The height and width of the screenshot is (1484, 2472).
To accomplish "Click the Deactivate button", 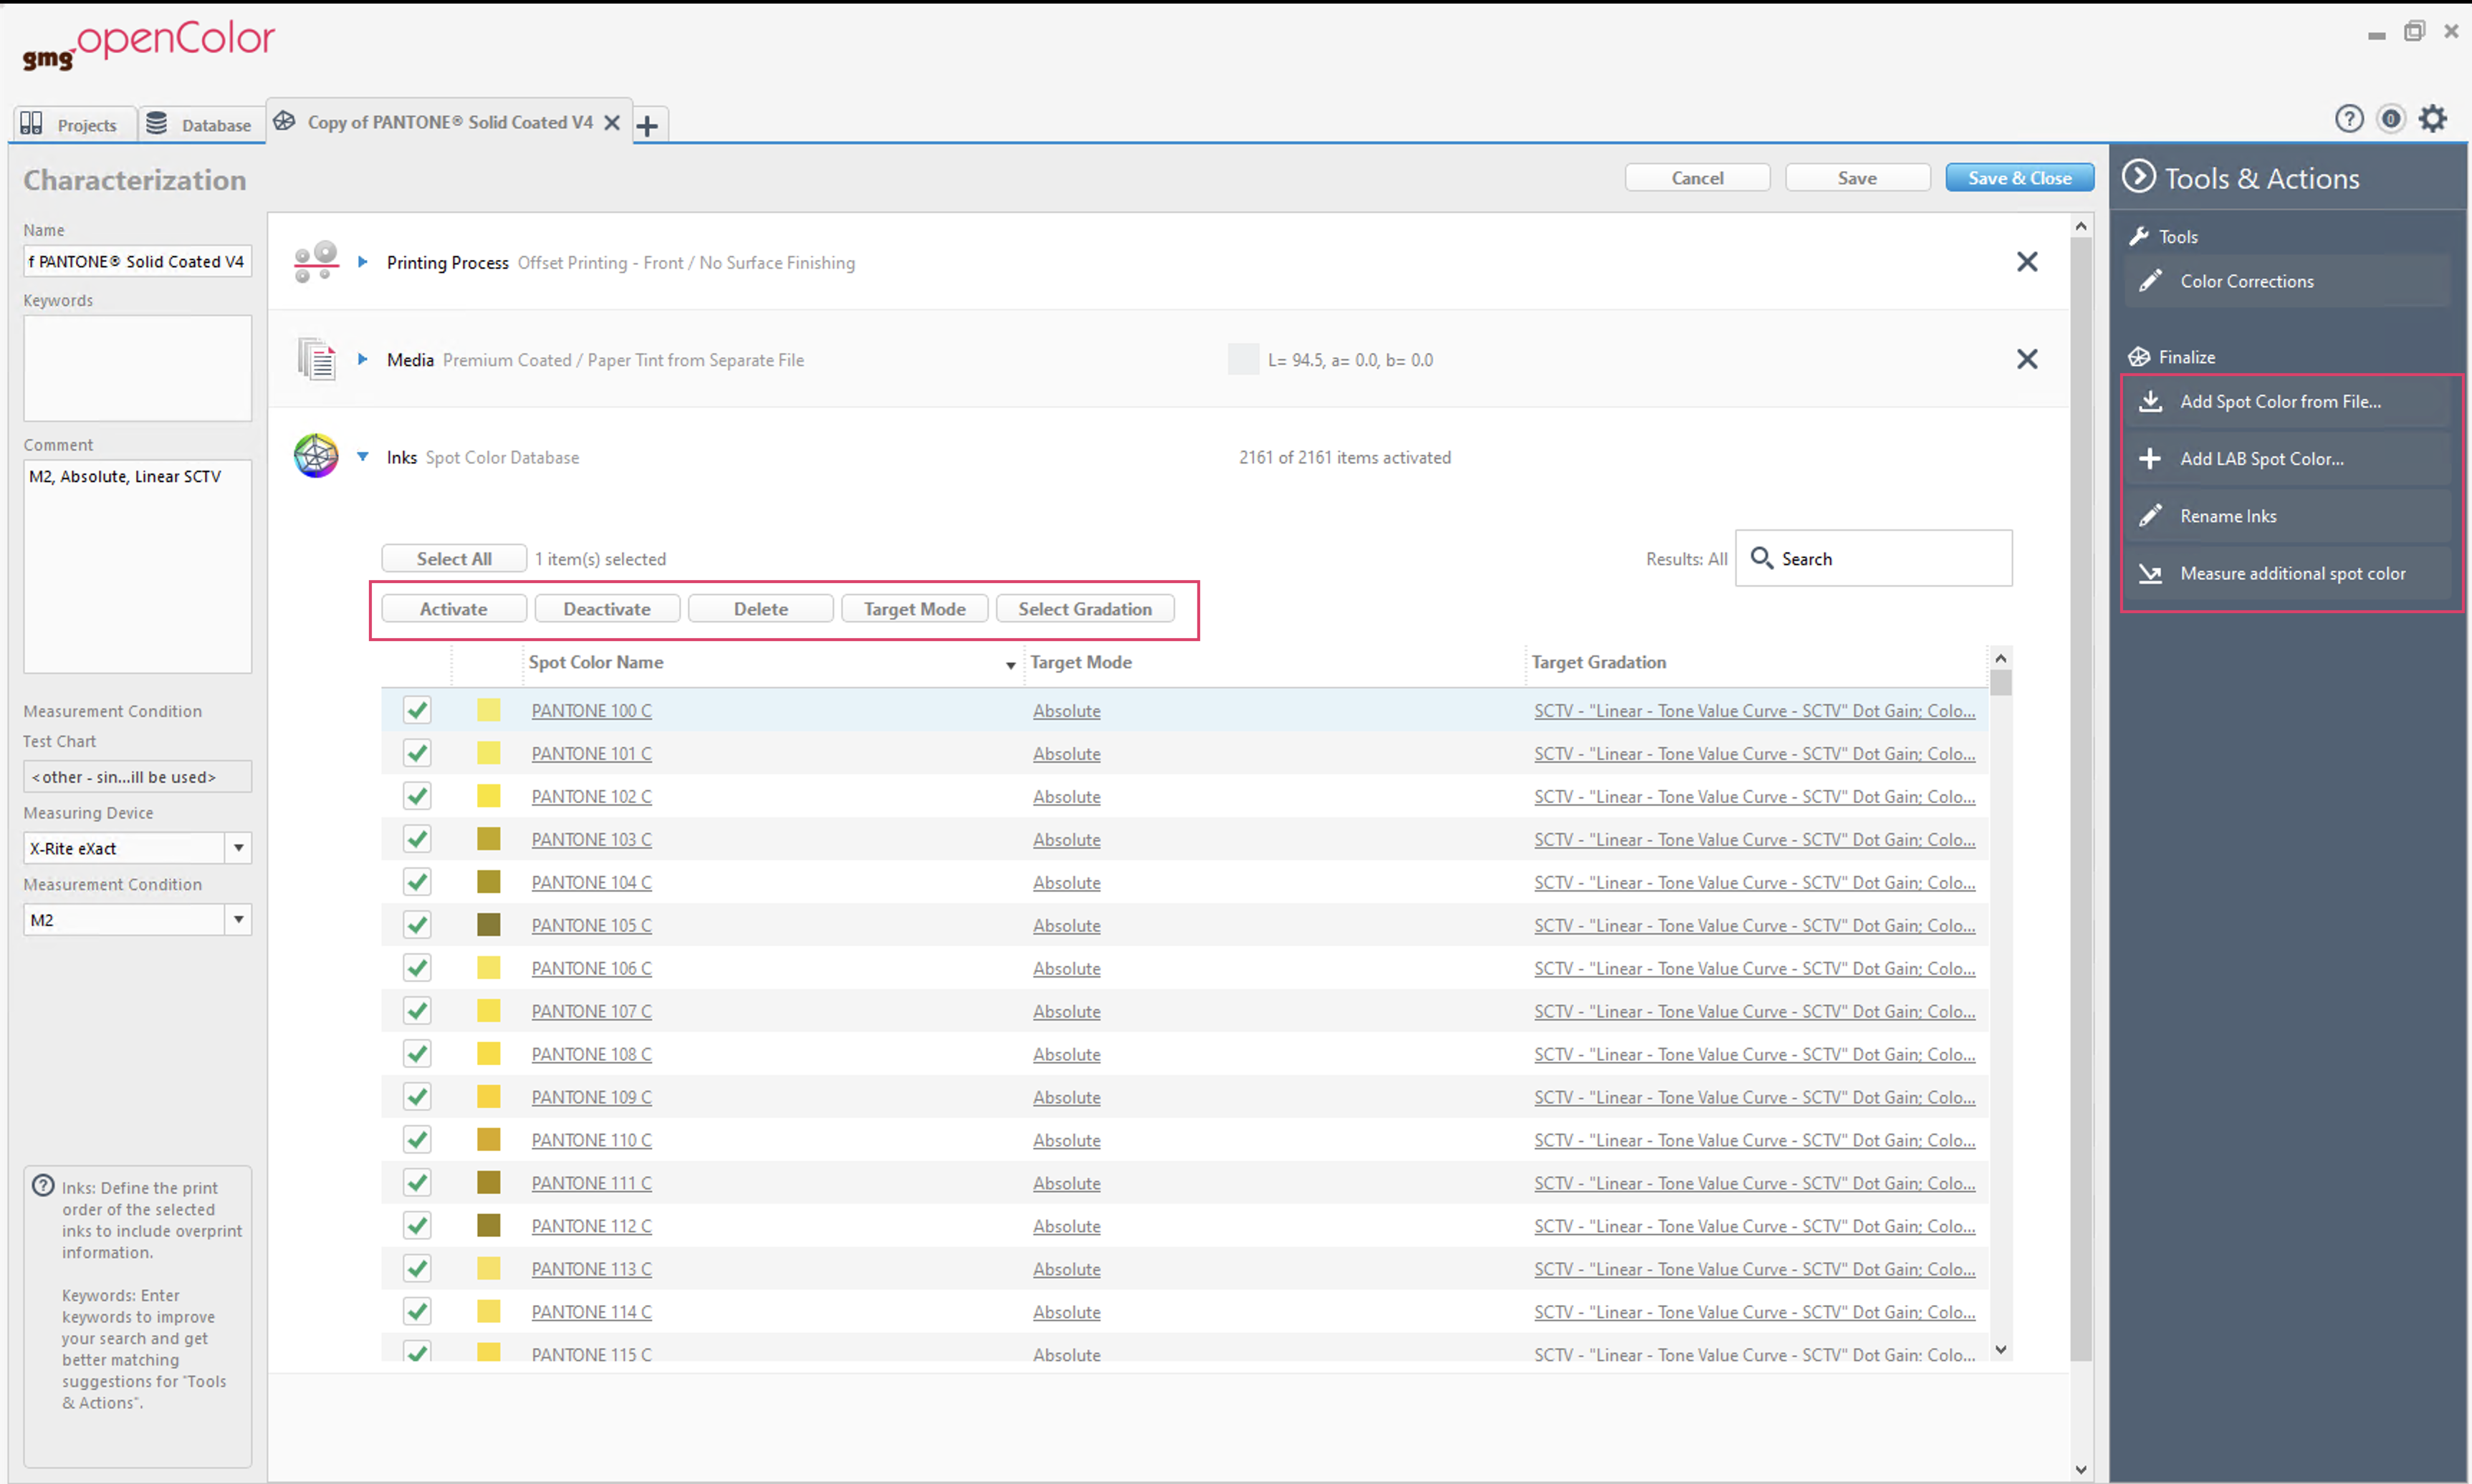I will 607,609.
